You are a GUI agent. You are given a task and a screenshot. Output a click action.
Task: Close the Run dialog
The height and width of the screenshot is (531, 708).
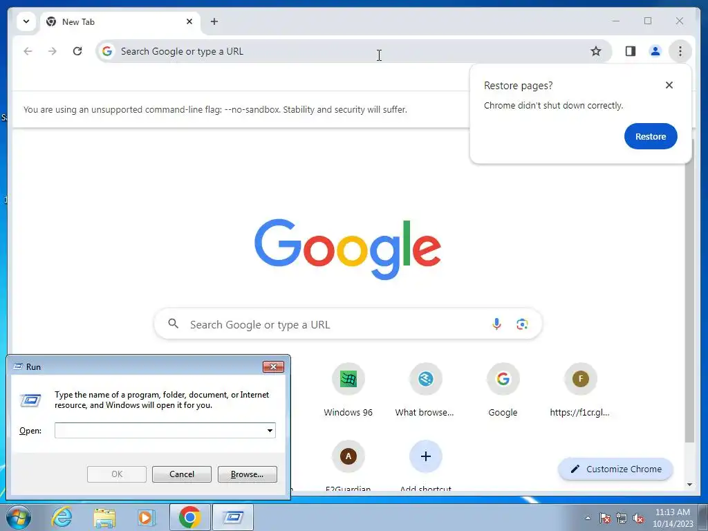tap(273, 366)
